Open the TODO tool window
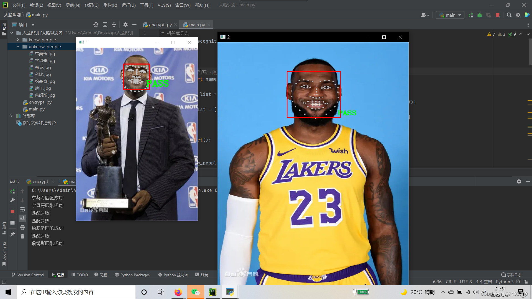This screenshot has height=299, width=532. click(x=80, y=275)
